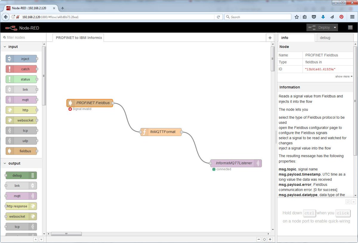
Task: Refresh the quick-wiring tip box
Action: [x=348, y=202]
